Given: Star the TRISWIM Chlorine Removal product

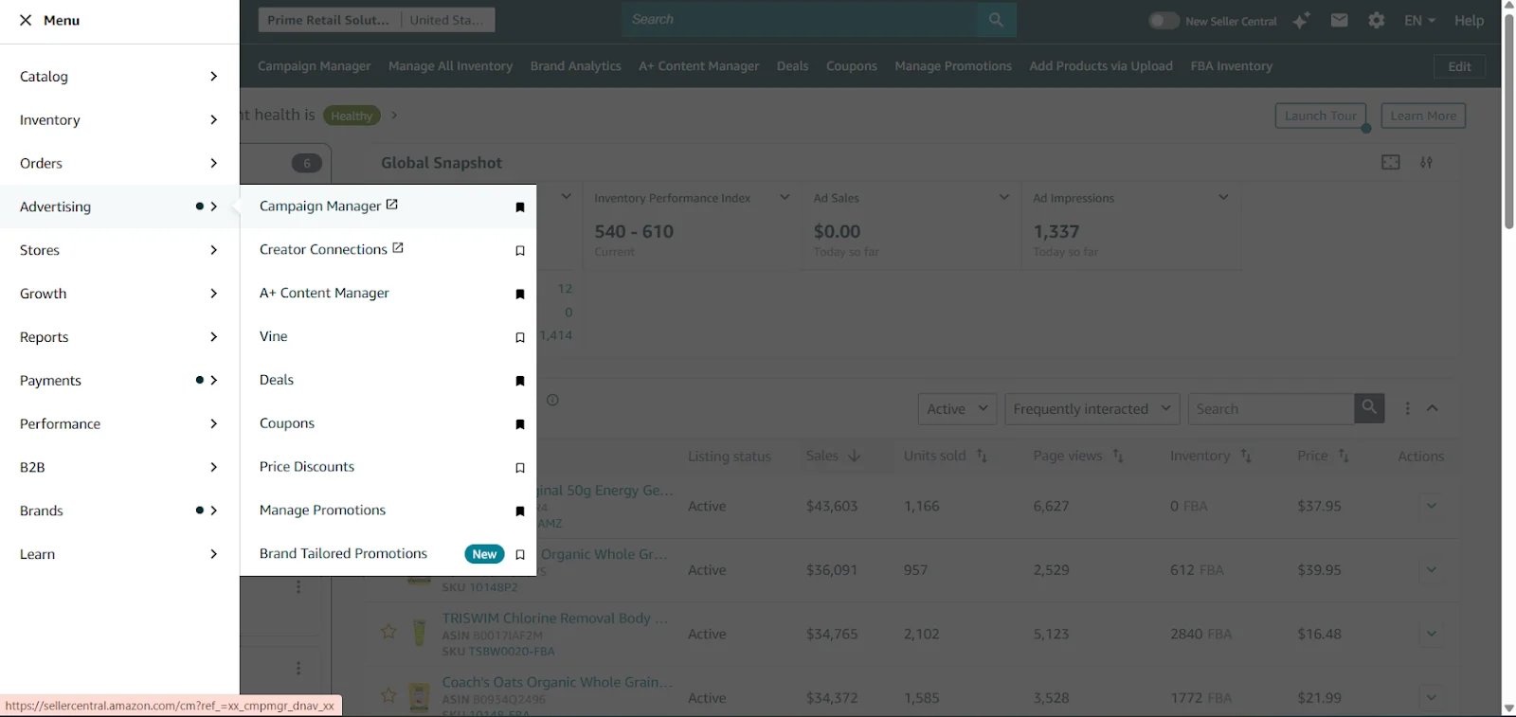Looking at the screenshot, I should tap(388, 632).
